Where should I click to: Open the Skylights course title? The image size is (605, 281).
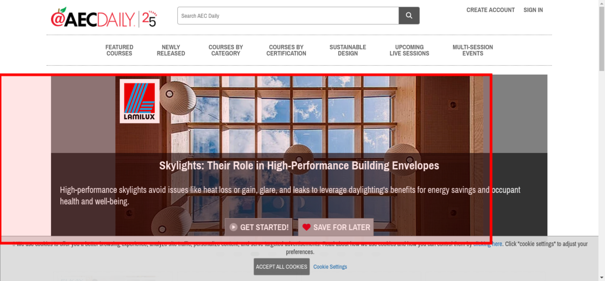(299, 166)
